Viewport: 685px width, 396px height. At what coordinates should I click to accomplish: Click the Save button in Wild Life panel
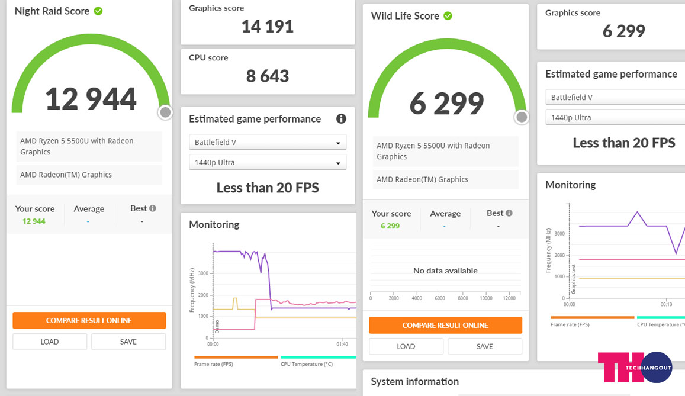[485, 347]
